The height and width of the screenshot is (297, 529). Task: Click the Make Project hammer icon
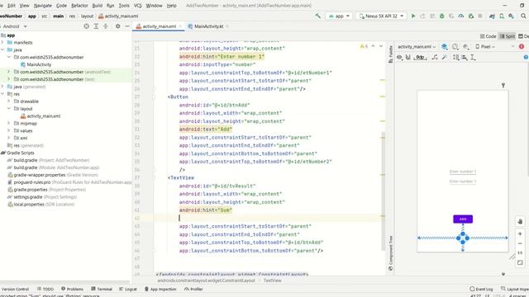click(317, 16)
